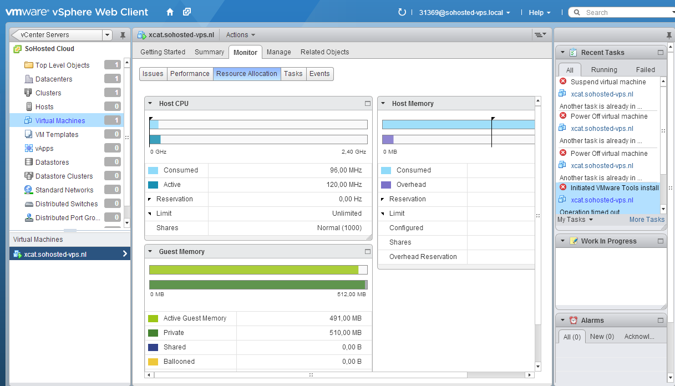Select the Resource Allocation toggle button
675x386 pixels.
246,74
